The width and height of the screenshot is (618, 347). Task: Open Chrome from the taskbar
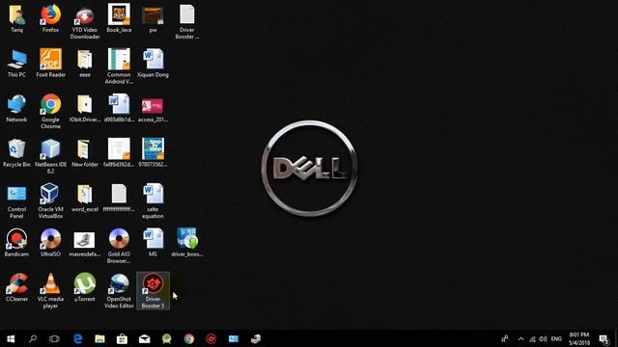coord(189,338)
